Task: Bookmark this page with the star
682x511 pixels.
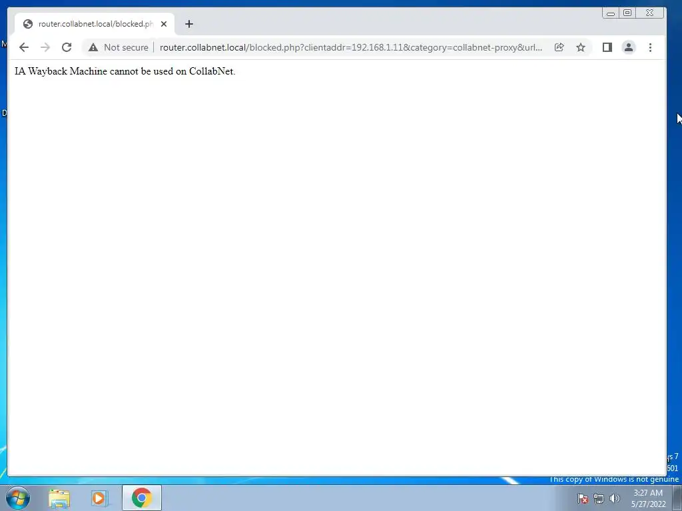Action: coord(581,47)
